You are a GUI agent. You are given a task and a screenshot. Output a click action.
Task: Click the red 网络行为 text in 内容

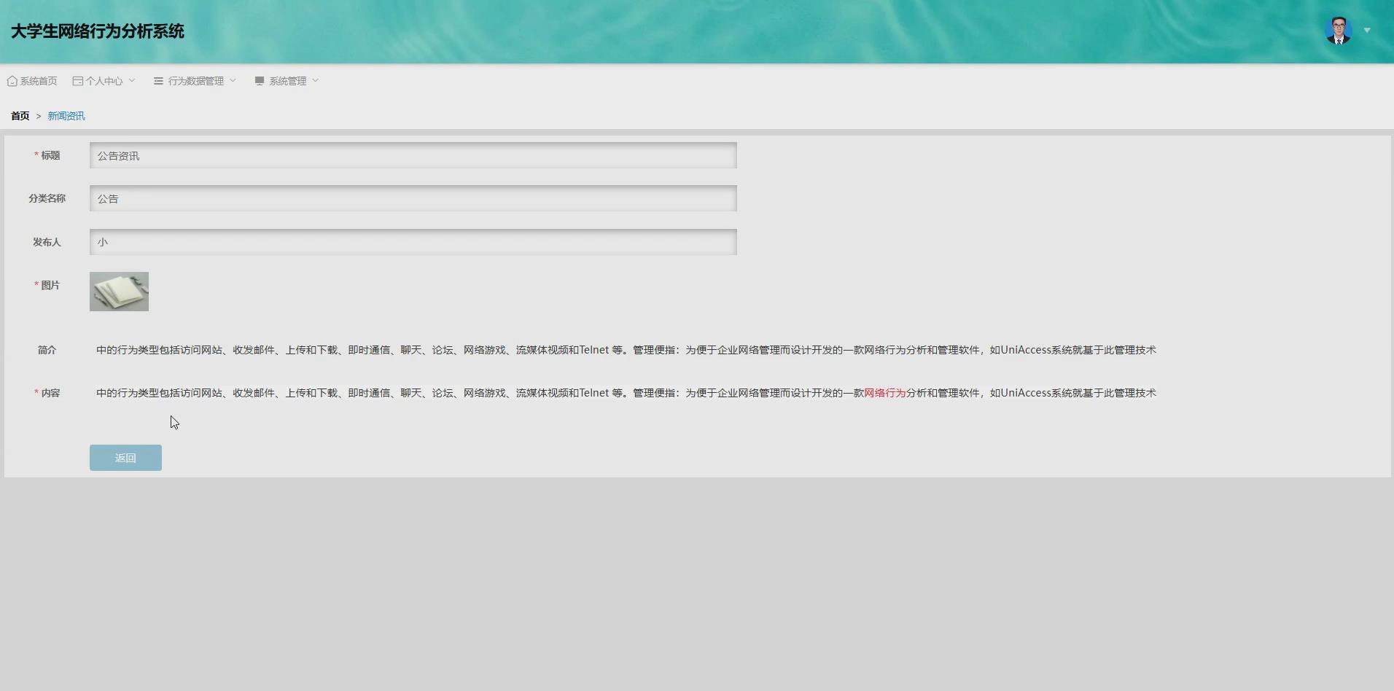click(885, 393)
